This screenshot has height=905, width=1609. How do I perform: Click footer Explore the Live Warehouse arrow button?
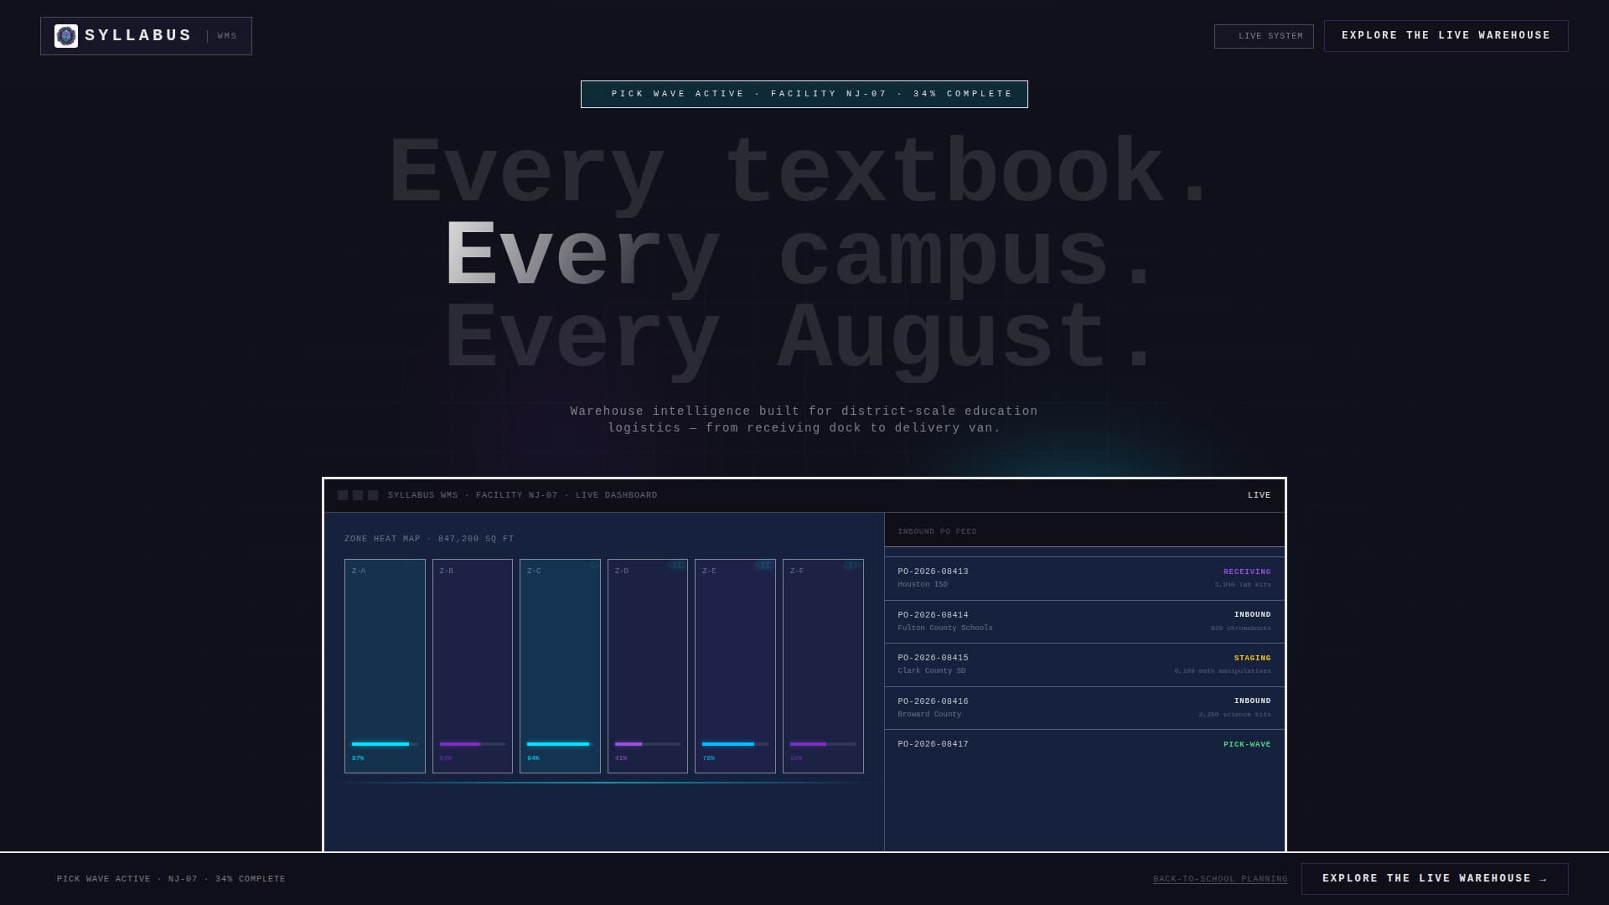coord(1435,879)
